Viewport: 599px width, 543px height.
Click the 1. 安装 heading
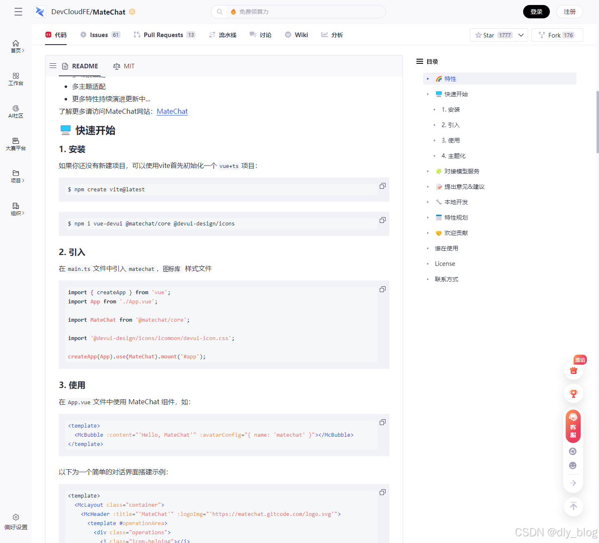(72, 149)
